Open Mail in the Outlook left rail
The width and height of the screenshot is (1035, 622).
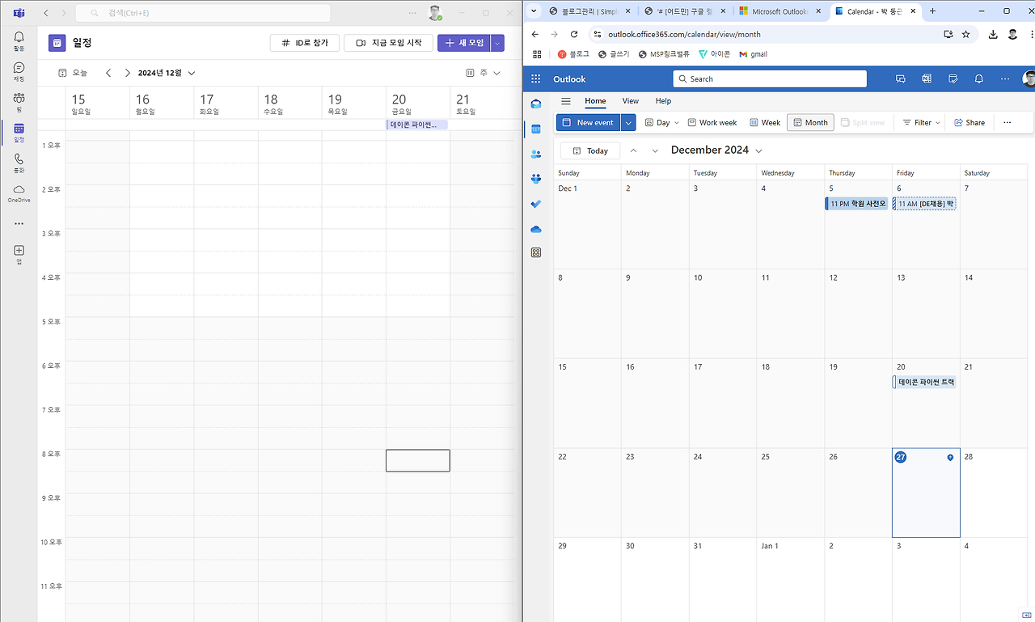coord(535,104)
